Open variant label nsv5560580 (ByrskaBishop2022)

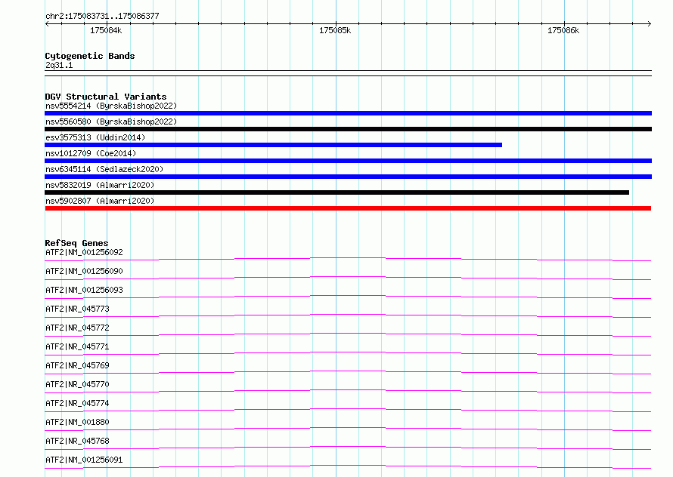coord(111,122)
